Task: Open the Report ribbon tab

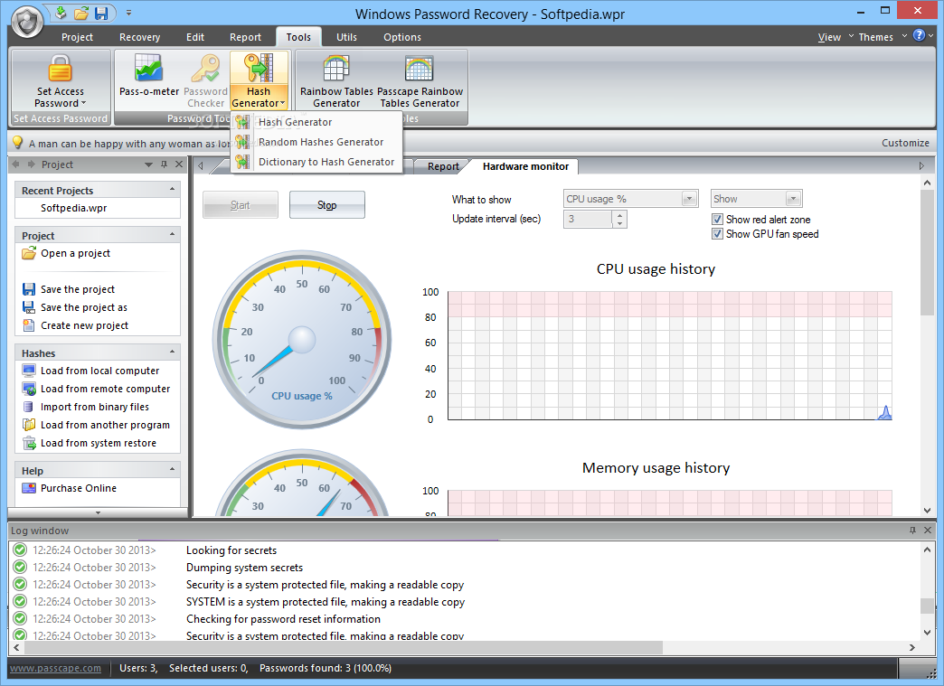Action: tap(245, 37)
